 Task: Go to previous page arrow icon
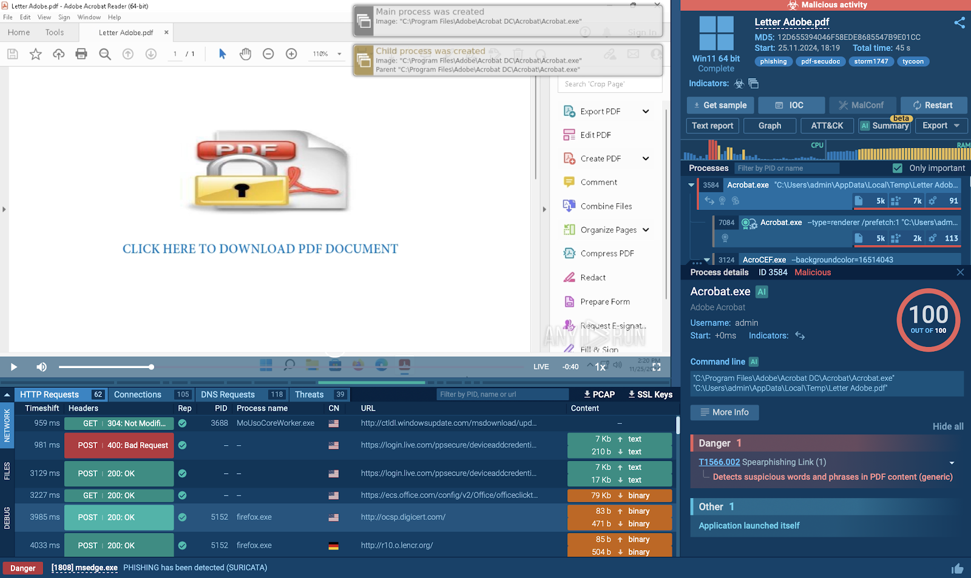[x=128, y=54]
